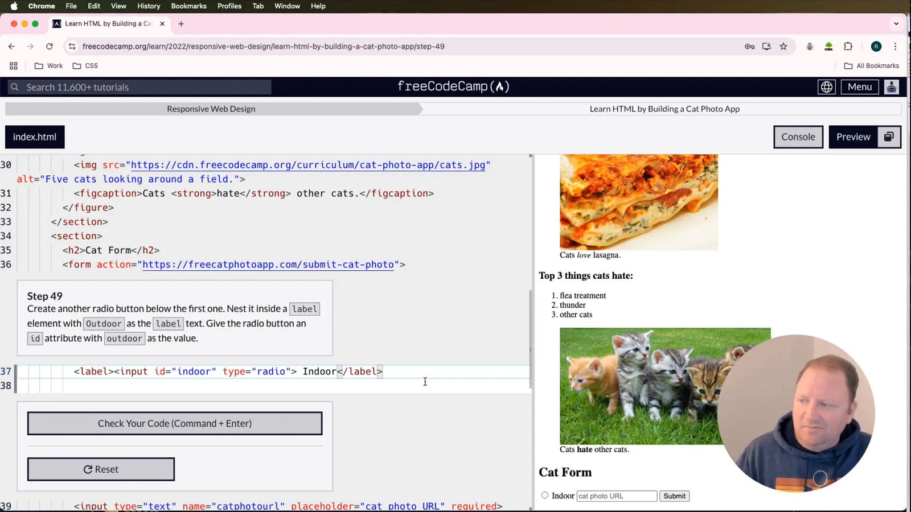
Task: Click the search magnifier icon
Action: tap(15, 87)
